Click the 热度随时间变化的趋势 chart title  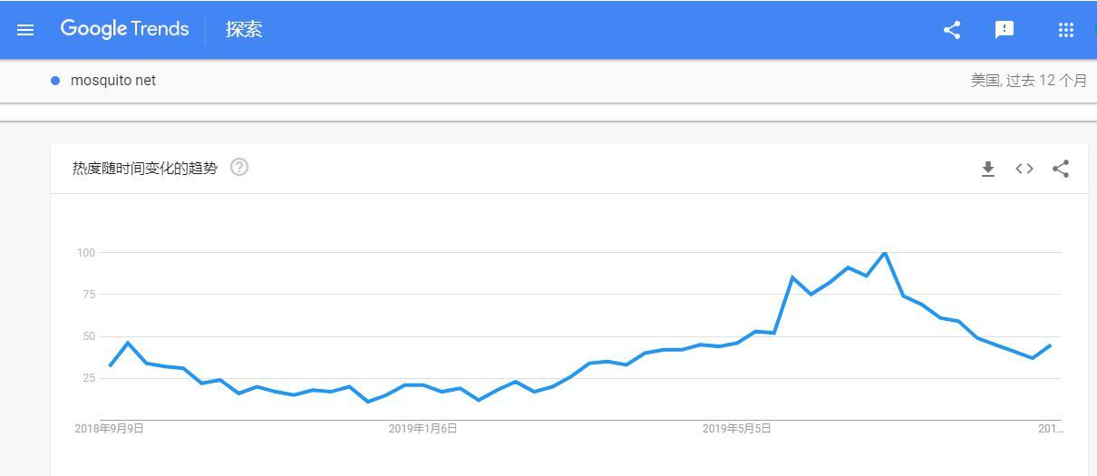145,168
